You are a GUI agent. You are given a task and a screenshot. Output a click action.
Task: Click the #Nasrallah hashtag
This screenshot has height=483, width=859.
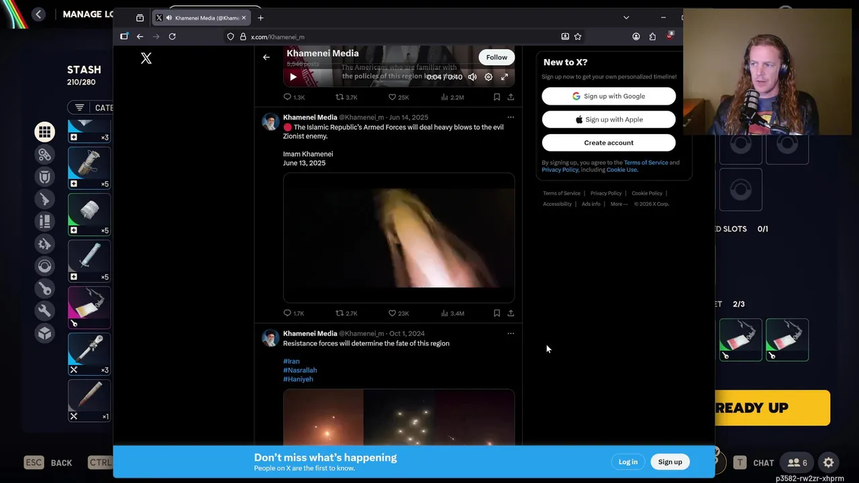[300, 370]
